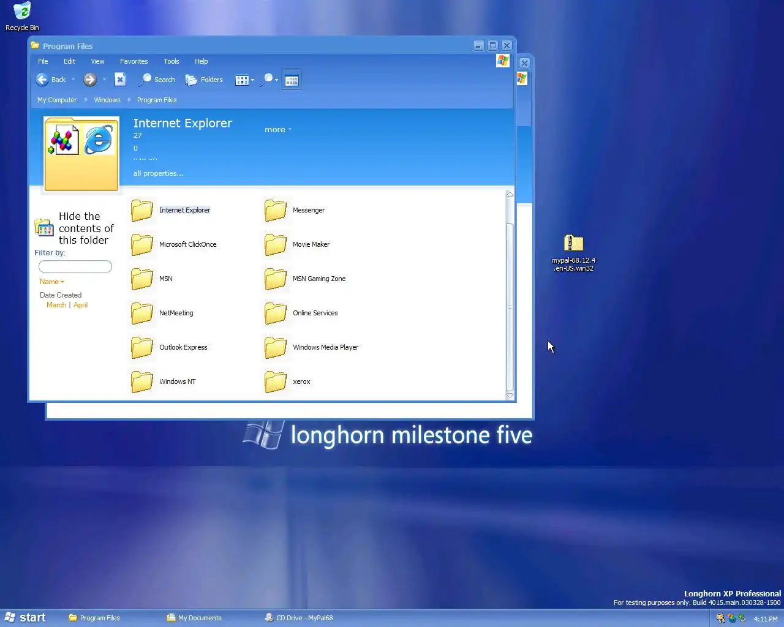
Task: Open the Favorites menu
Action: tap(134, 61)
